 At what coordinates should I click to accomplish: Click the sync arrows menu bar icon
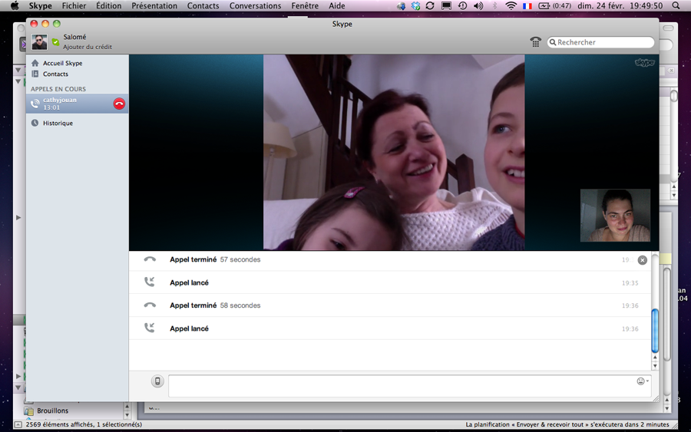click(x=430, y=5)
